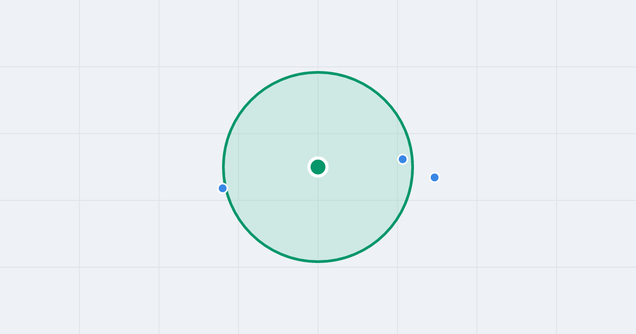Select the blue dot inside the green circle
Viewport: 636px width, 334px height.
point(403,159)
